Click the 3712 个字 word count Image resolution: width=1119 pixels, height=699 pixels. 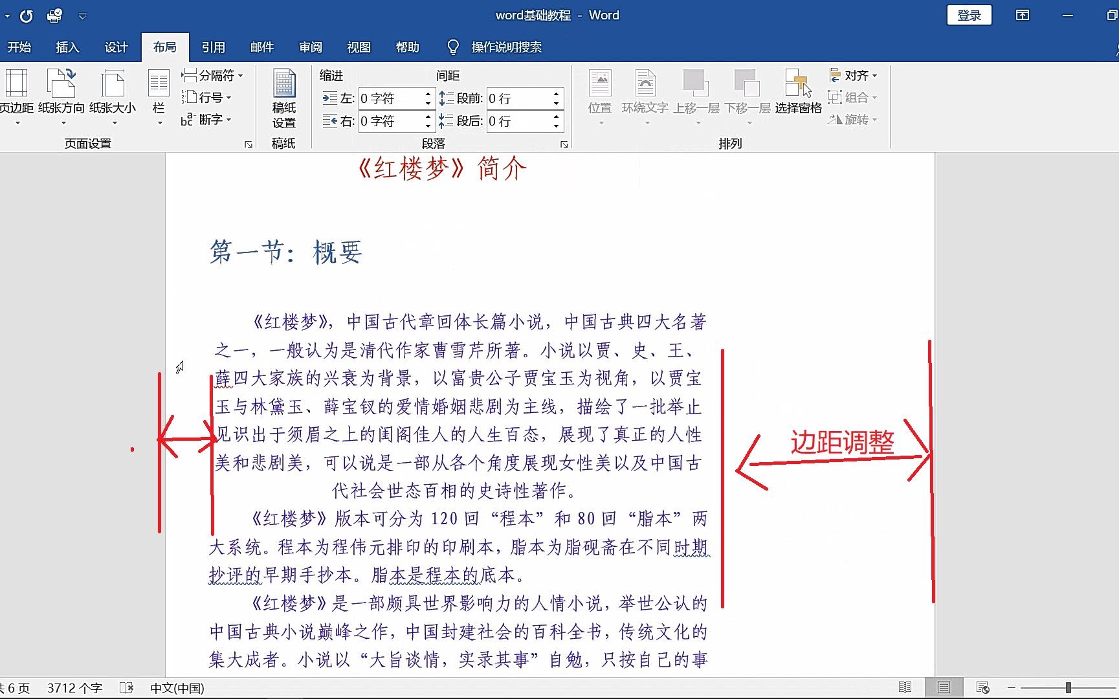coord(74,688)
